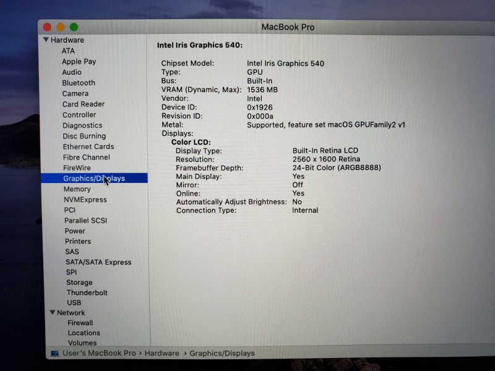Click Built-In Retina LCD value
The width and height of the screenshot is (495, 371).
[x=325, y=150]
